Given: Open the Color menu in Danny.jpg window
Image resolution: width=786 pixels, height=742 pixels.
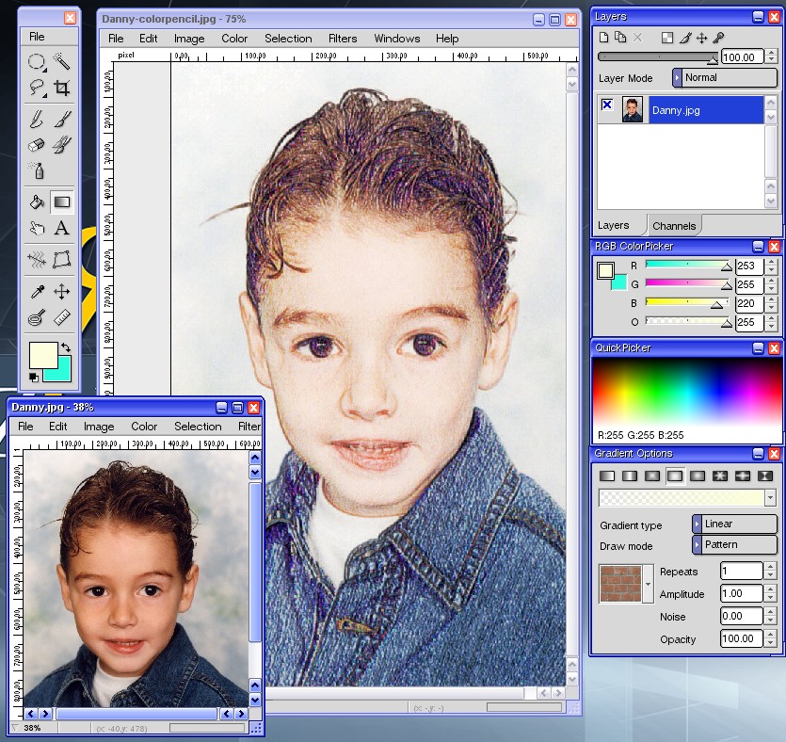Looking at the screenshot, I should coord(144,427).
